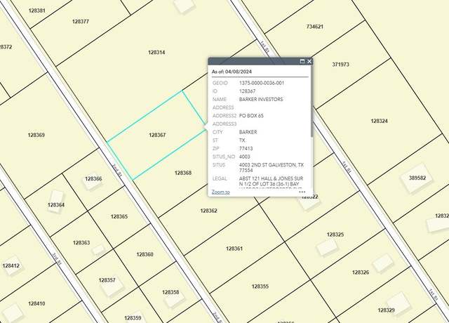Click the ST value TX
449x323 pixels.
click(x=242, y=140)
